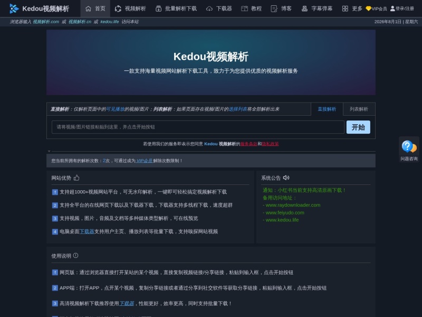Open the 视频解析.com link
This screenshot has height=317, width=422.
[46, 22]
